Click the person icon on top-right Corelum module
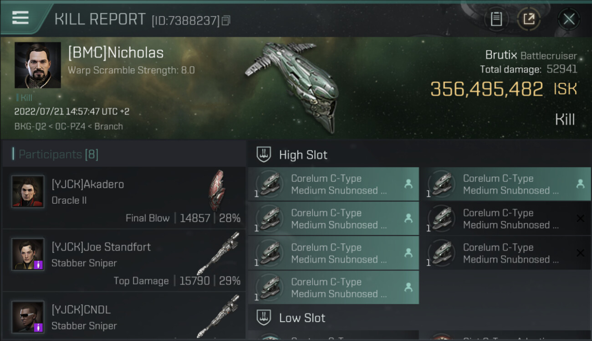Screen dimensions: 592x341 [580, 184]
